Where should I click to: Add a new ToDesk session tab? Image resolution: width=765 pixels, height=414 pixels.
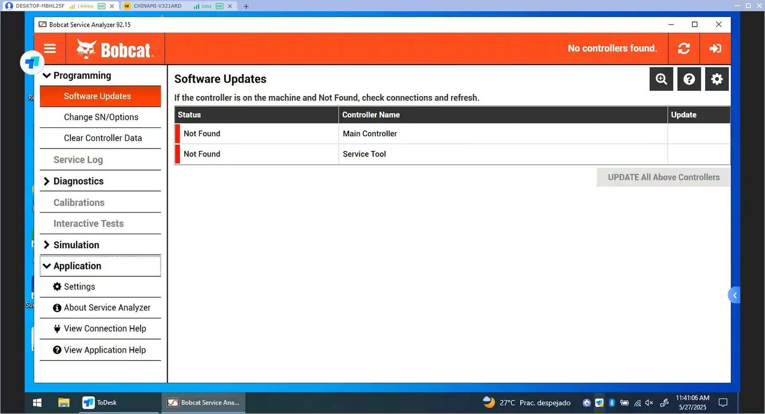coord(246,6)
